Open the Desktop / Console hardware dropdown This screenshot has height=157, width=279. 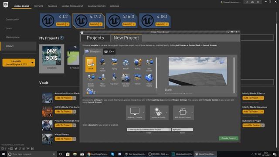point(136,113)
